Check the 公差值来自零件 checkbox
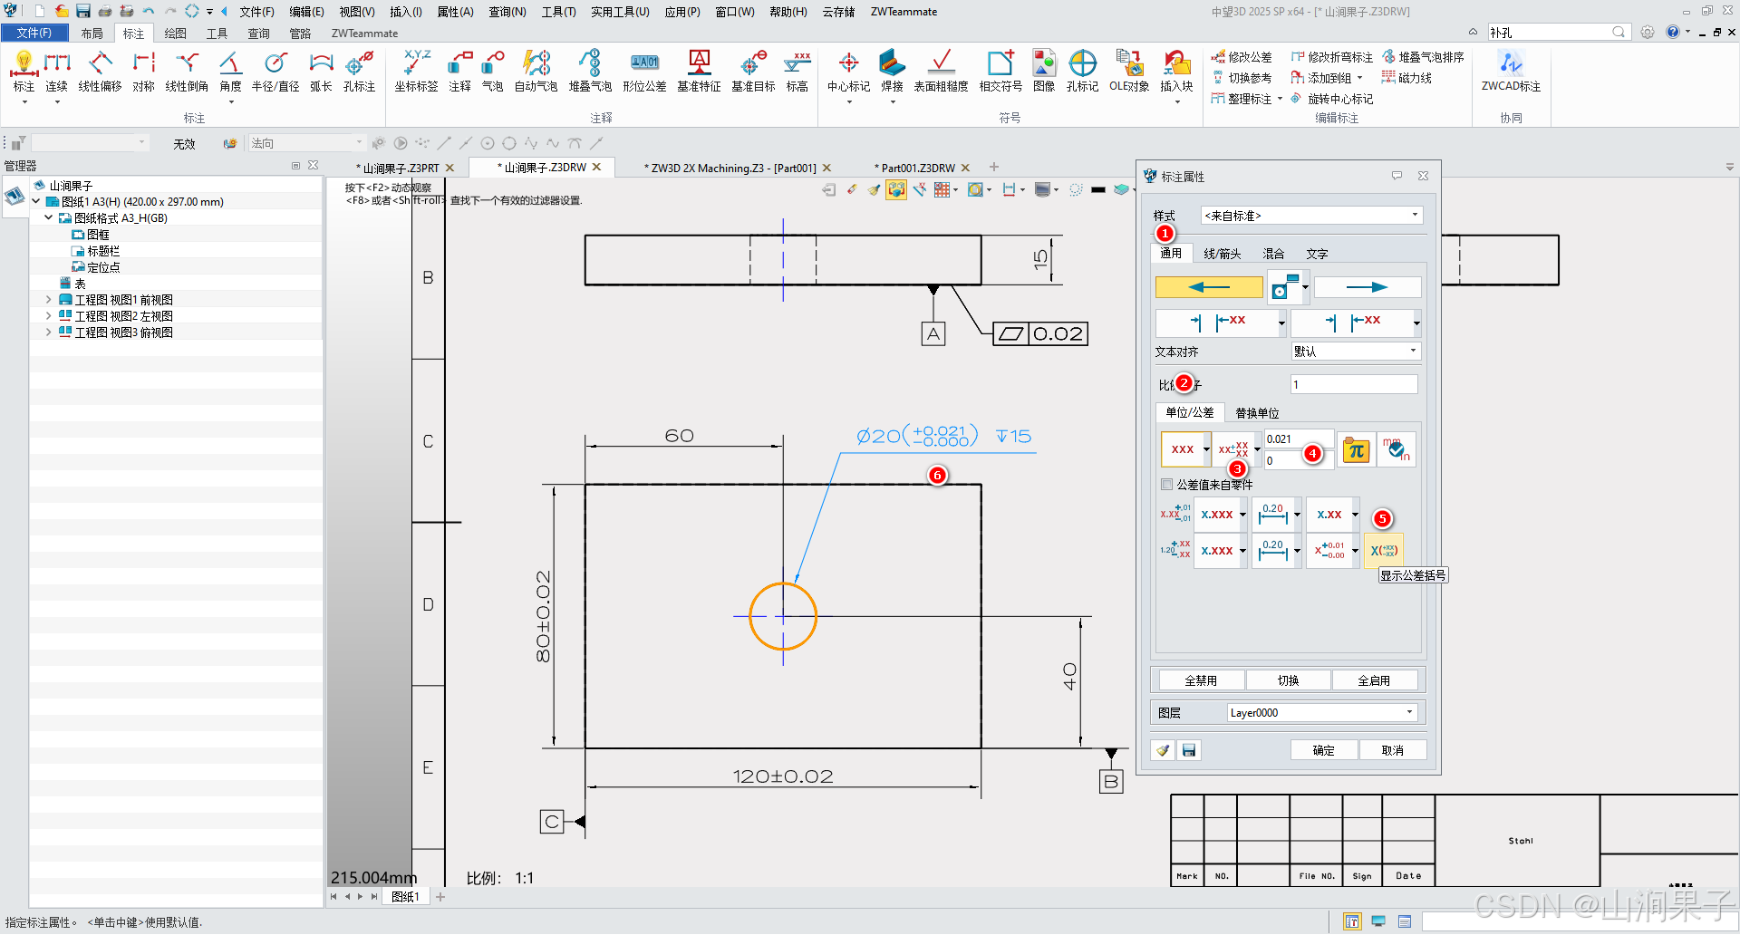 pyautogui.click(x=1167, y=485)
